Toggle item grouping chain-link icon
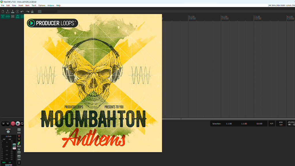 8,16
